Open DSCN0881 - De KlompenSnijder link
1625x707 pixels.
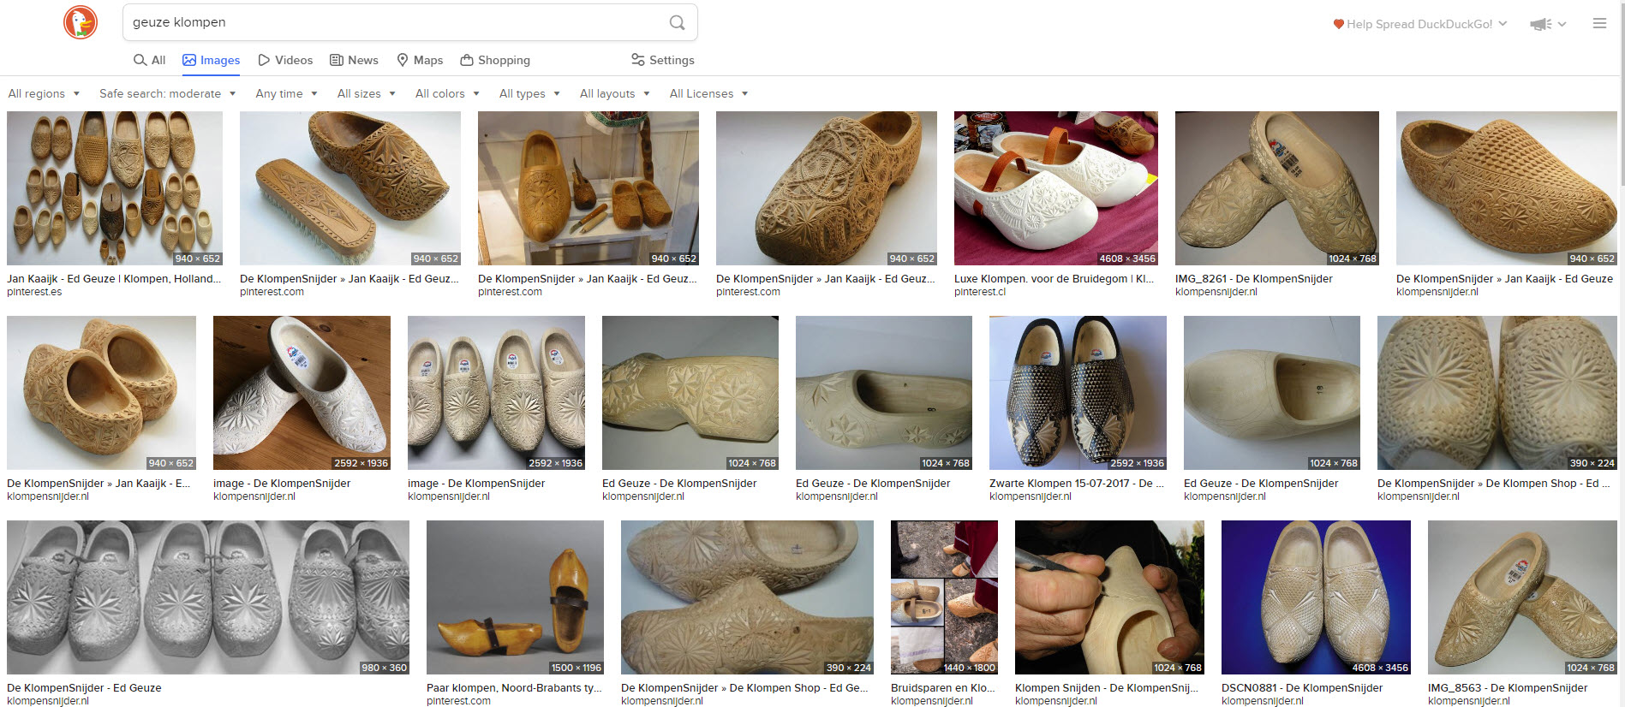[1302, 687]
